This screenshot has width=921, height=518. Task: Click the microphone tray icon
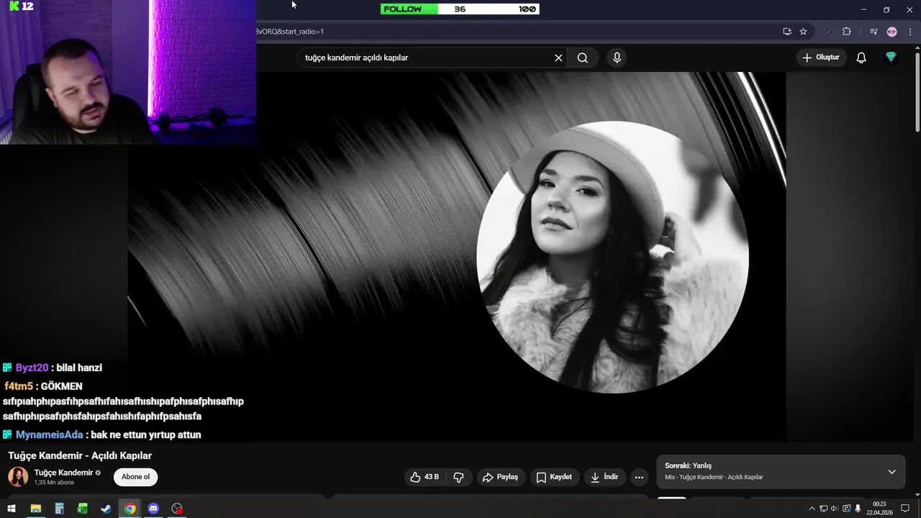tap(858, 509)
